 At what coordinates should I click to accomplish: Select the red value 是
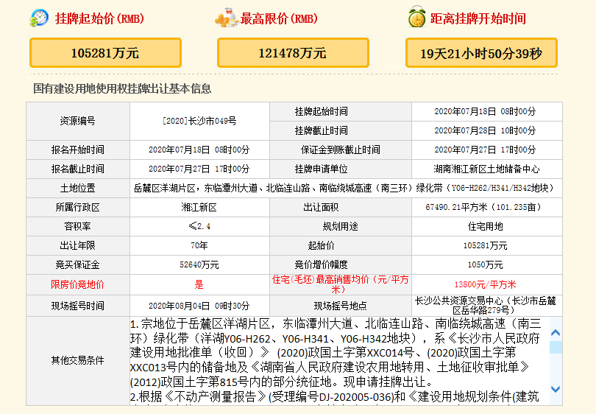199,284
